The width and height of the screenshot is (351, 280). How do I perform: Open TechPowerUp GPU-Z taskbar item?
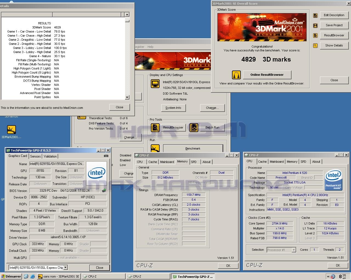193,276
